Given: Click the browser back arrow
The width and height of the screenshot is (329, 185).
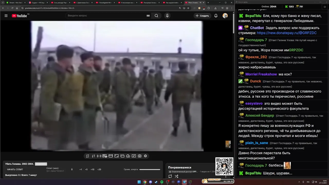Looking at the screenshot, I should (x=3, y=8).
